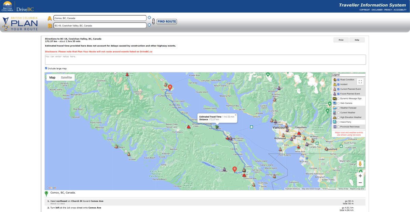Click the Incident warning triangle icon
This screenshot has width=410, height=212.
tap(334, 84)
